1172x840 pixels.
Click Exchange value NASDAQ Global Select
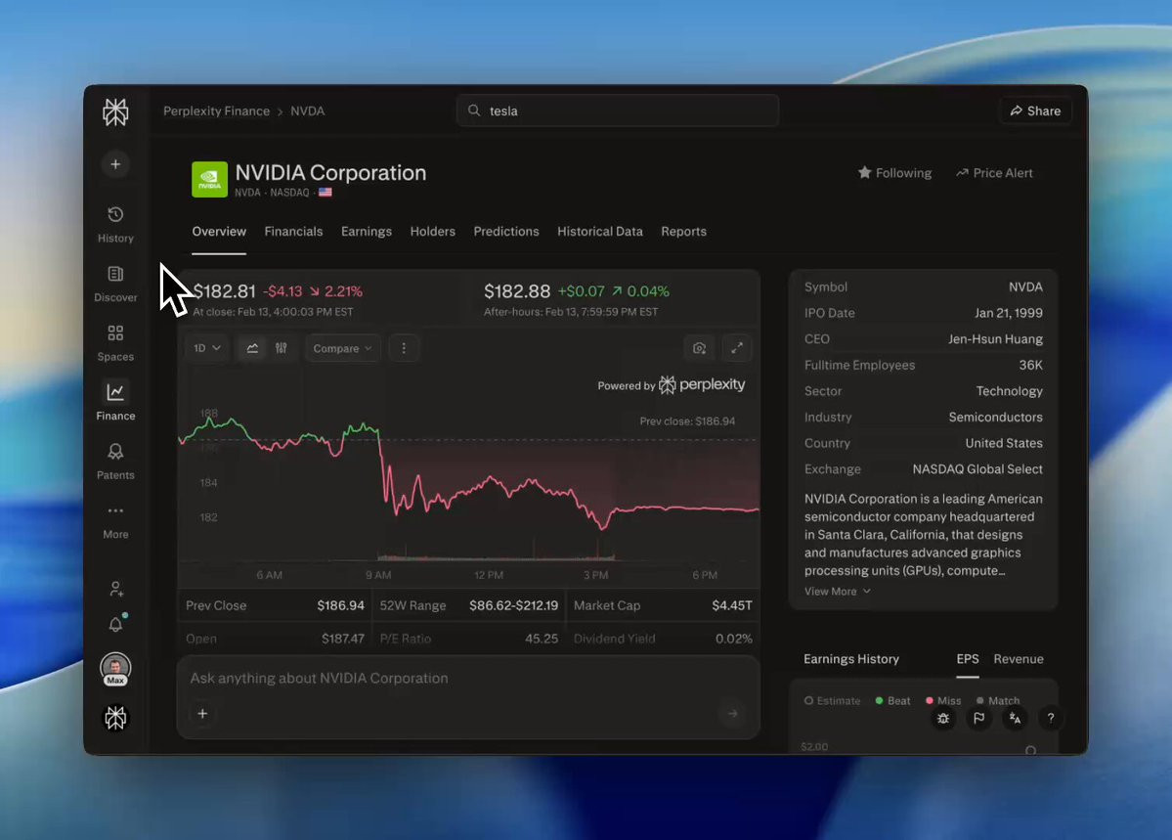tap(977, 469)
